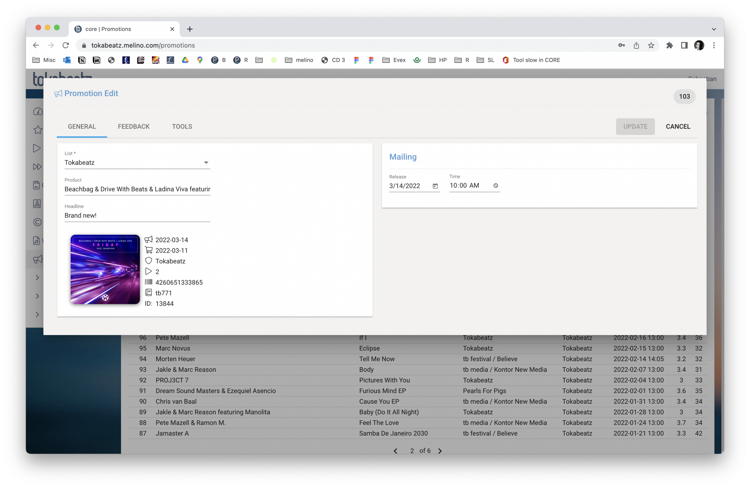Screen dimensions: 750x488
Task: Go back with the browser back arrow
Action: click(36, 45)
